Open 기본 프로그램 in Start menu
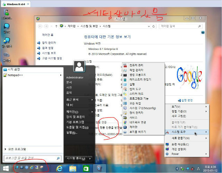This screenshot has width=222, height=173. [75, 122]
